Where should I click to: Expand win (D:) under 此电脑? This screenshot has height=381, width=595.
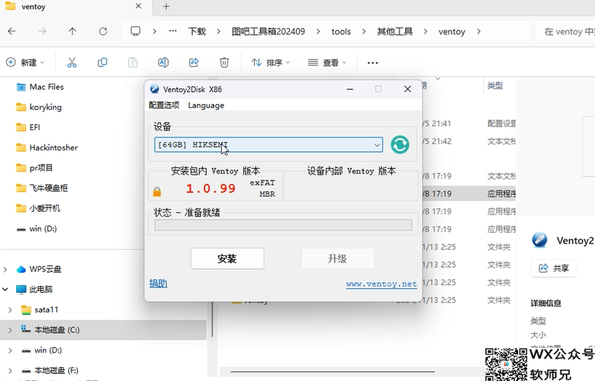[x=10, y=350]
